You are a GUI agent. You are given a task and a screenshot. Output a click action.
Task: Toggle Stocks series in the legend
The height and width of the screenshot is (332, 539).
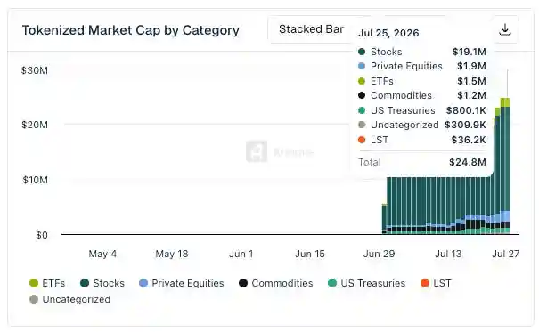pos(102,283)
